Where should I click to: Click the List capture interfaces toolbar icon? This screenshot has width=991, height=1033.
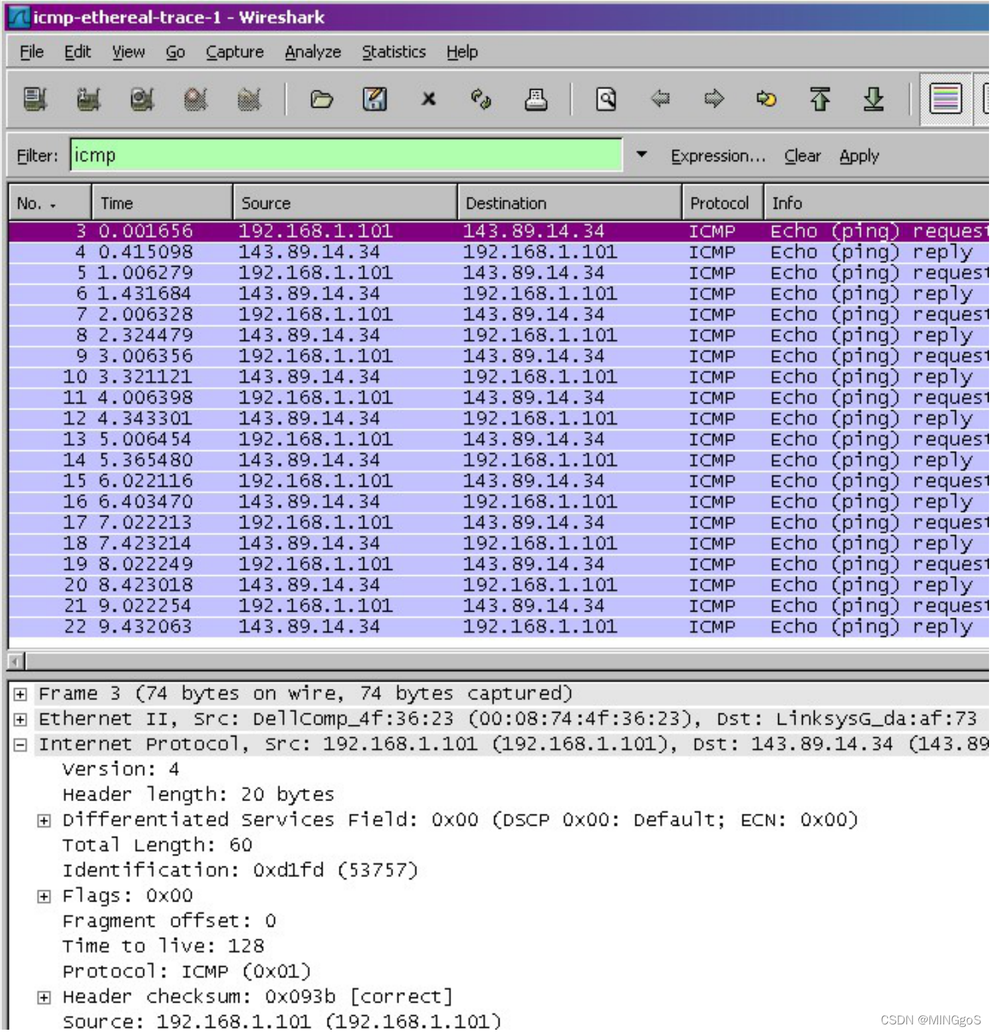(35, 100)
